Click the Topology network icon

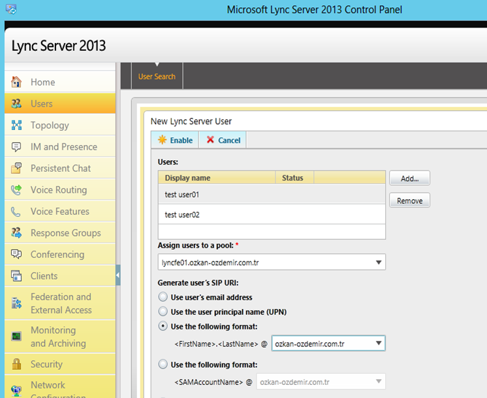tap(16, 125)
